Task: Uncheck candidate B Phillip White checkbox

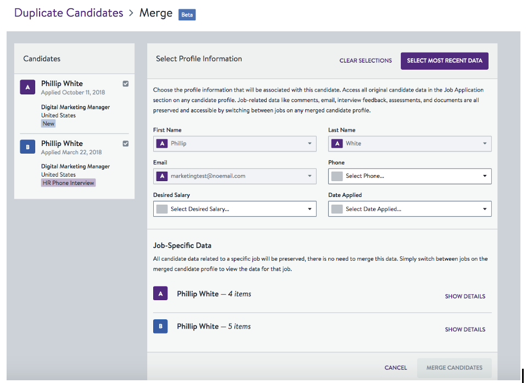Action: 126,143
